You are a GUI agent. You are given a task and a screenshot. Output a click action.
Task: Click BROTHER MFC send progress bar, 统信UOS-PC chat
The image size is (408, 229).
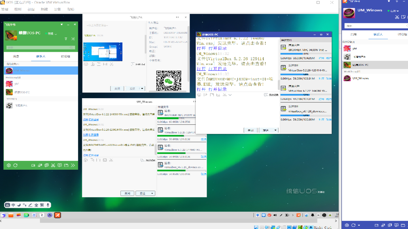click(306, 54)
